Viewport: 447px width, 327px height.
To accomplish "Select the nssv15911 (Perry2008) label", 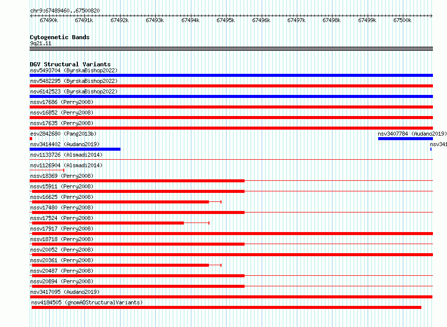I will 62,186.
